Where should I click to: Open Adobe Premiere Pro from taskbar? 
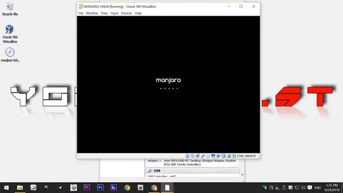point(87,188)
